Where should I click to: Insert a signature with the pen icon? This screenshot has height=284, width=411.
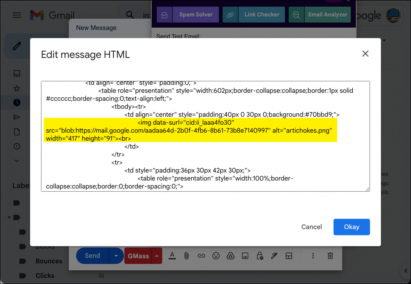pos(274,256)
